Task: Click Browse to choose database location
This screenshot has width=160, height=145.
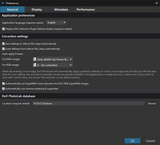Action: 152,104
